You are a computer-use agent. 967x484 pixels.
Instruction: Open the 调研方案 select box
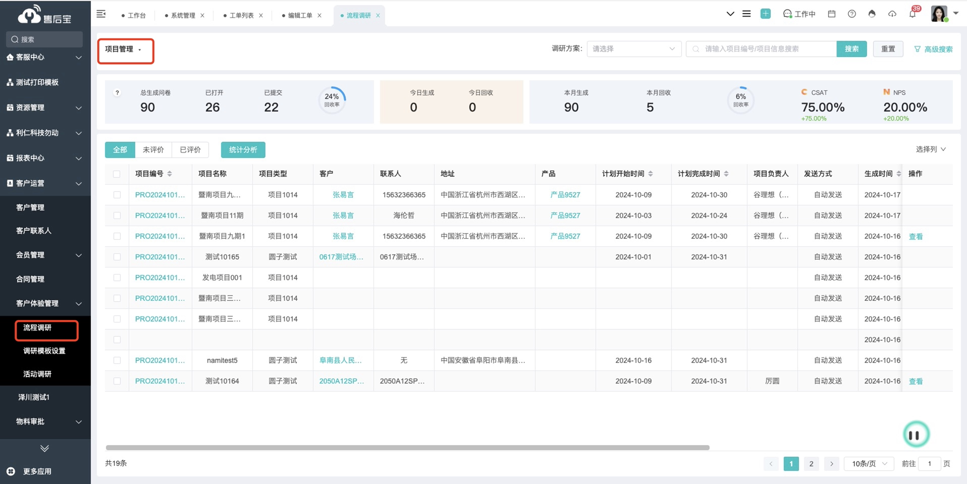tap(634, 49)
